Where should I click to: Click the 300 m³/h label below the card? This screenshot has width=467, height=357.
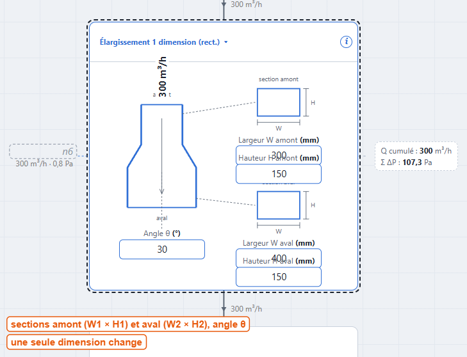(x=246, y=309)
